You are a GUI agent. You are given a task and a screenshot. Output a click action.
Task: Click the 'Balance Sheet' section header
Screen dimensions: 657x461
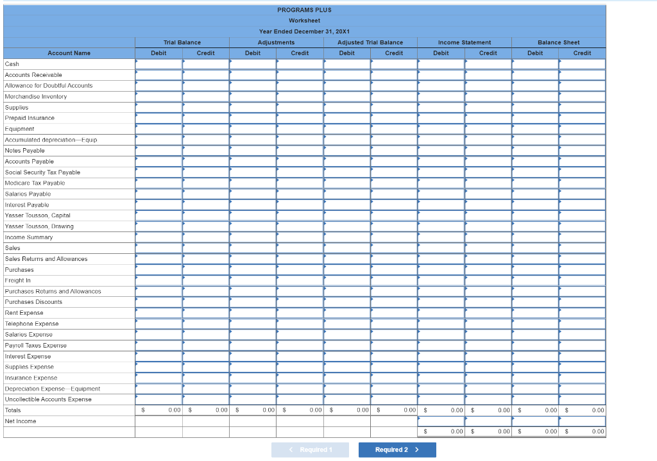tap(559, 42)
